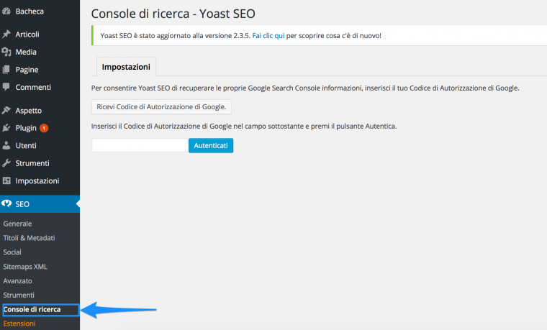Open the orange Estensioni submenu item

tap(19, 324)
